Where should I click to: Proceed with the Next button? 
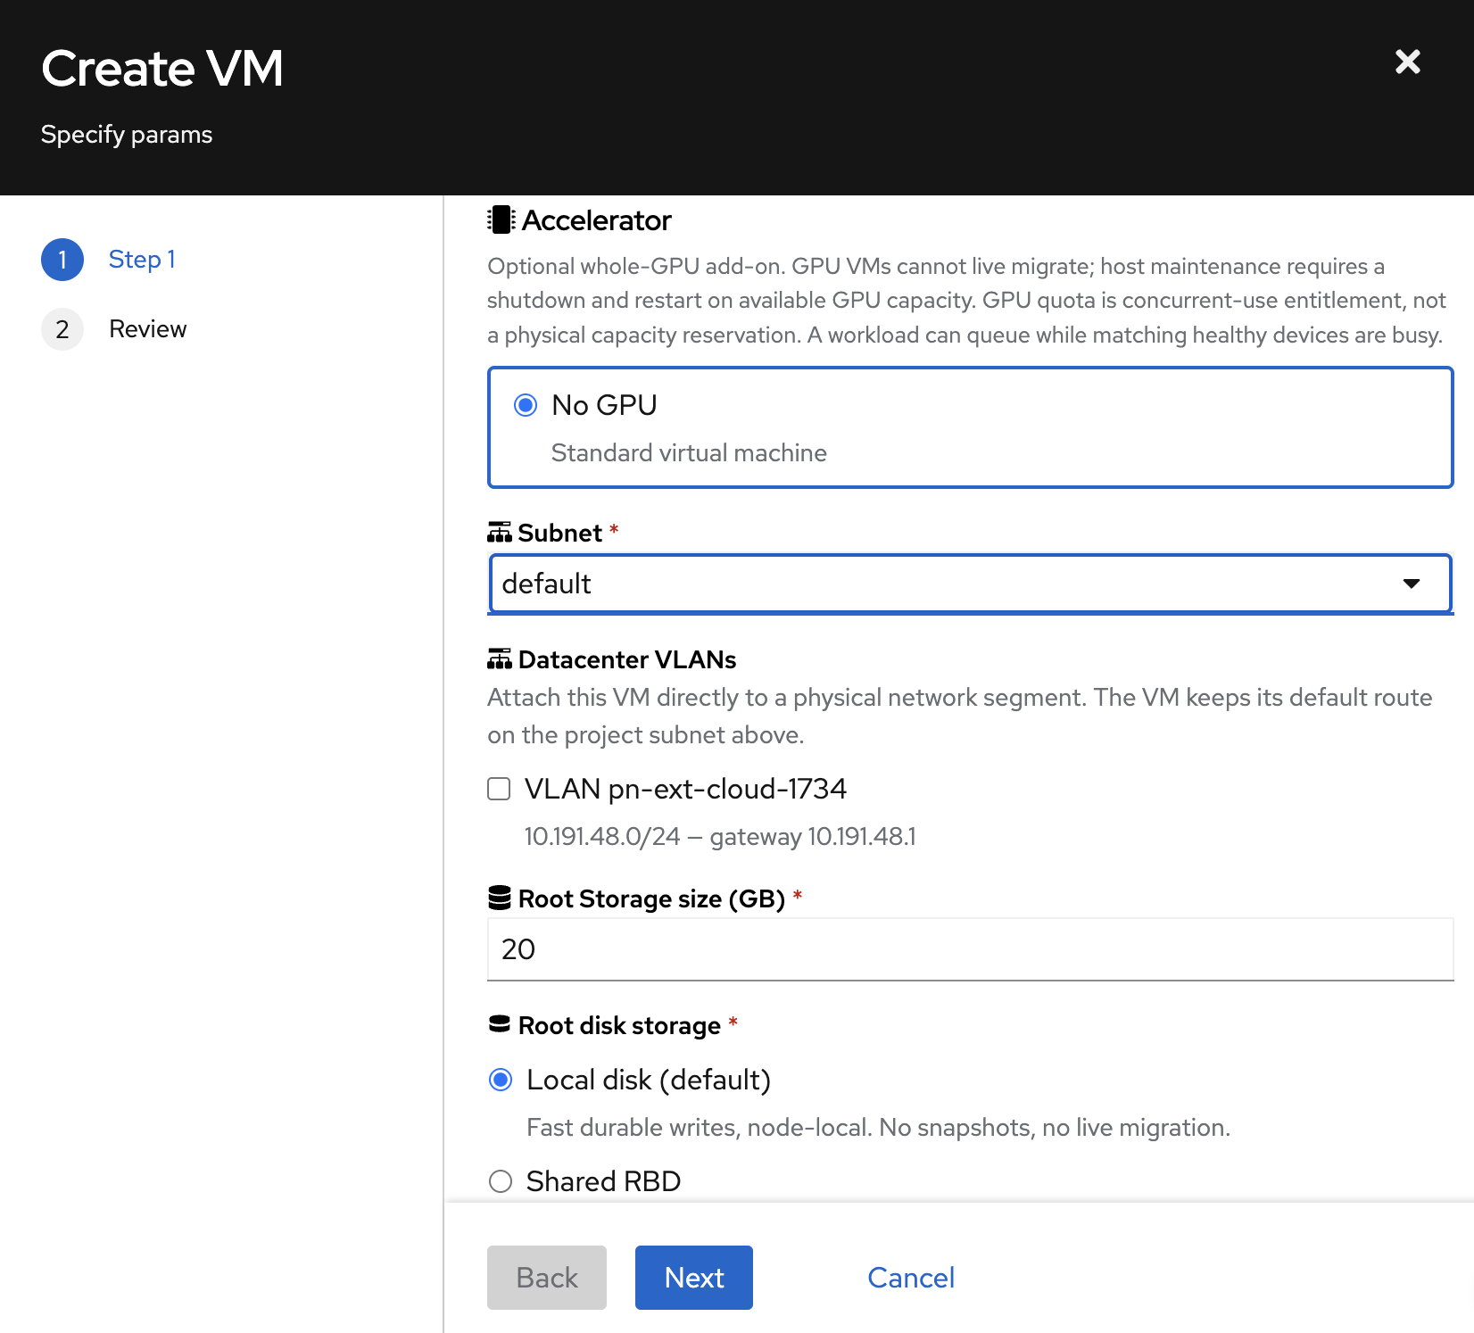694,1278
